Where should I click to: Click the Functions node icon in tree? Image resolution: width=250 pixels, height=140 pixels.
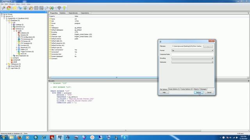(x=19, y=45)
